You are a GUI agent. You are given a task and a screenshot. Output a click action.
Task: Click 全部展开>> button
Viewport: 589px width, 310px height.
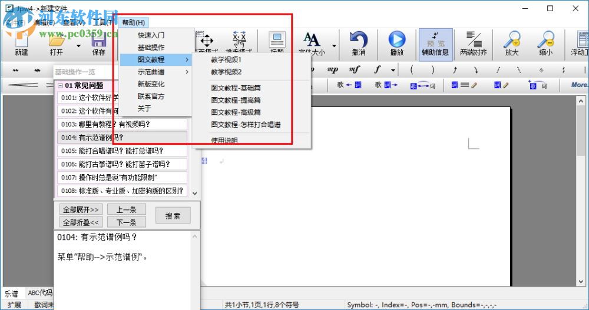click(x=81, y=209)
